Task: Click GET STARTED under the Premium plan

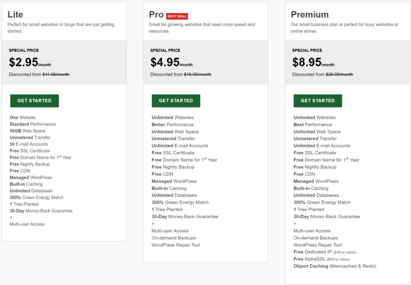Action: click(318, 101)
